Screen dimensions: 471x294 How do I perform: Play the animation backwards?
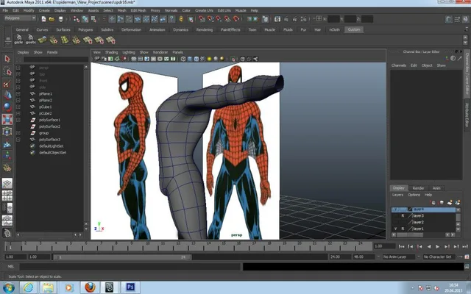pyautogui.click(x=429, y=247)
